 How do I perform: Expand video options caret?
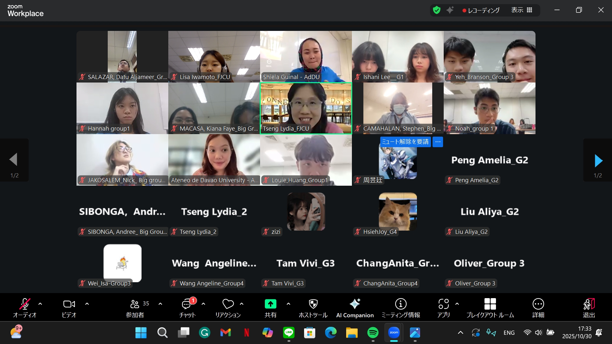(87, 304)
